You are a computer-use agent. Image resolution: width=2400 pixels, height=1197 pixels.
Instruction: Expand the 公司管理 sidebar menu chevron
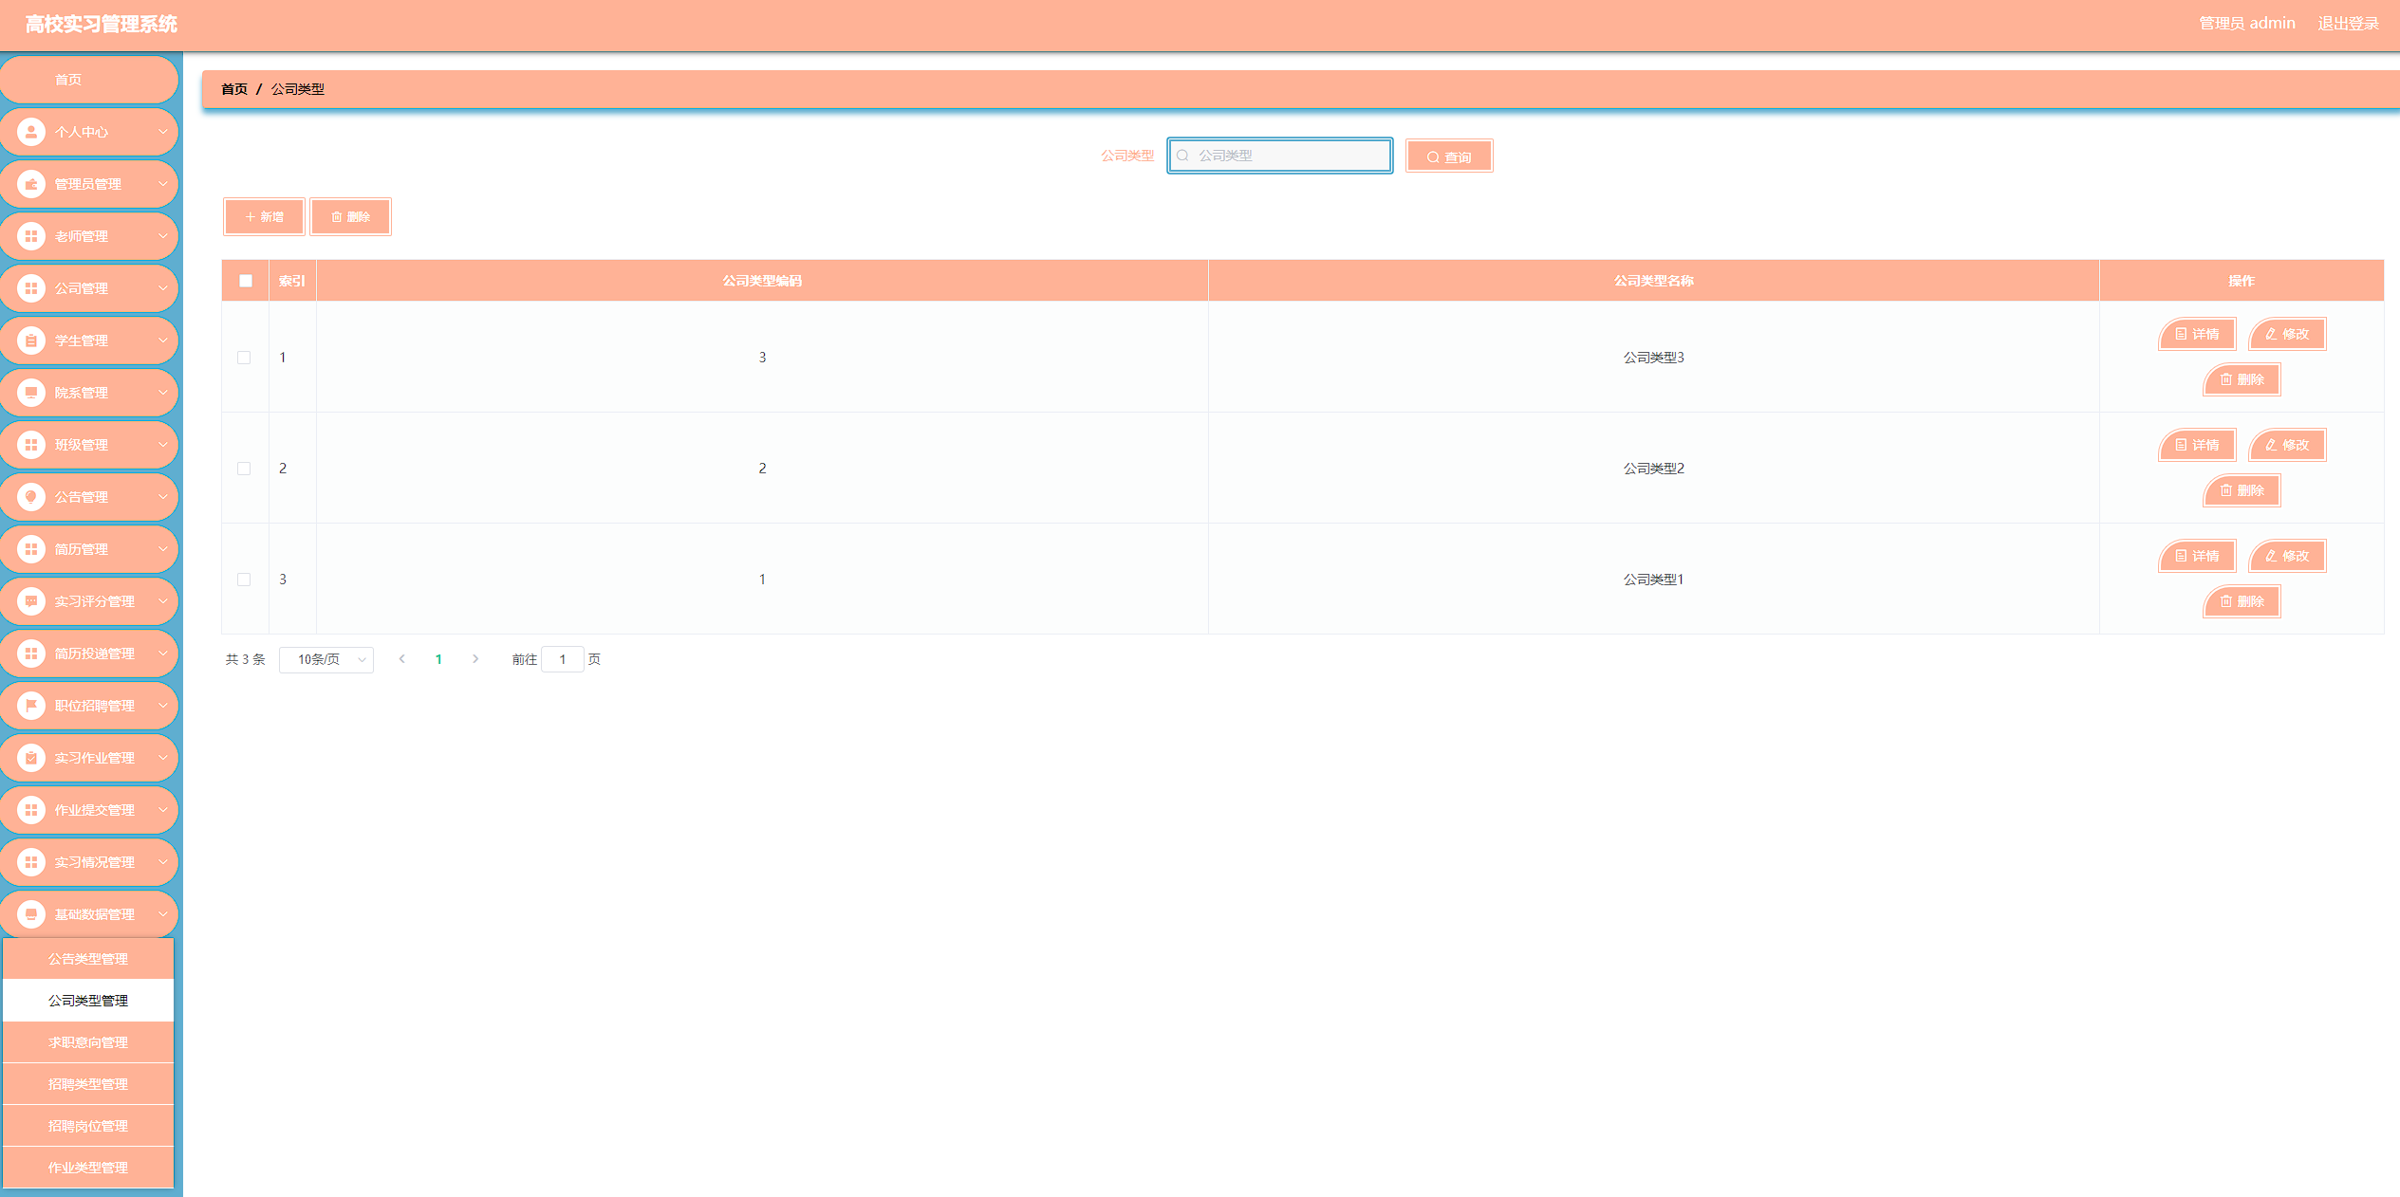click(x=162, y=288)
